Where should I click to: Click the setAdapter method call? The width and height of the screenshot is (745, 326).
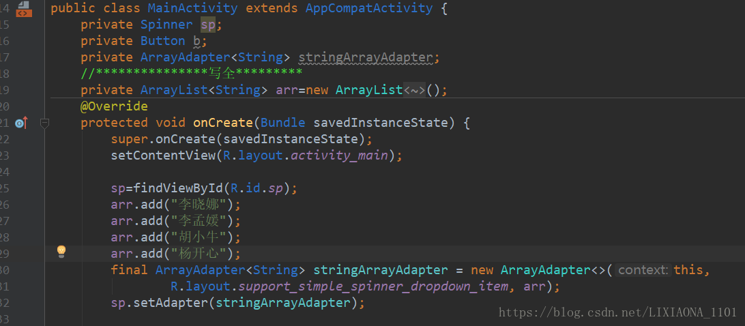tap(170, 303)
